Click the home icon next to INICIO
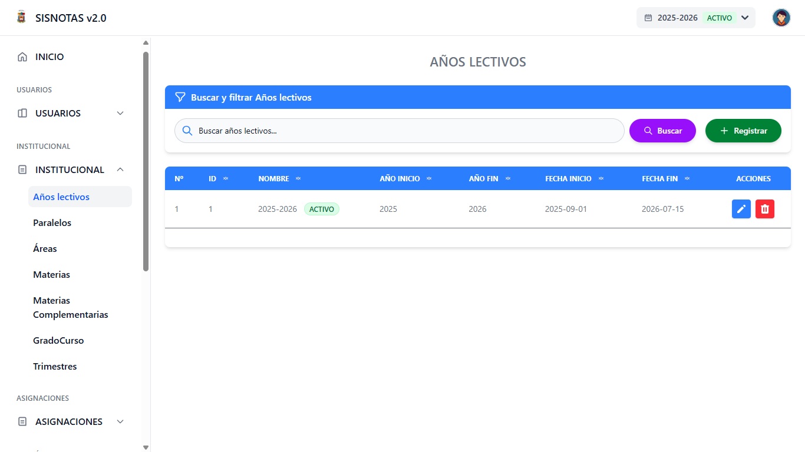This screenshot has height=452, width=805. [22, 57]
